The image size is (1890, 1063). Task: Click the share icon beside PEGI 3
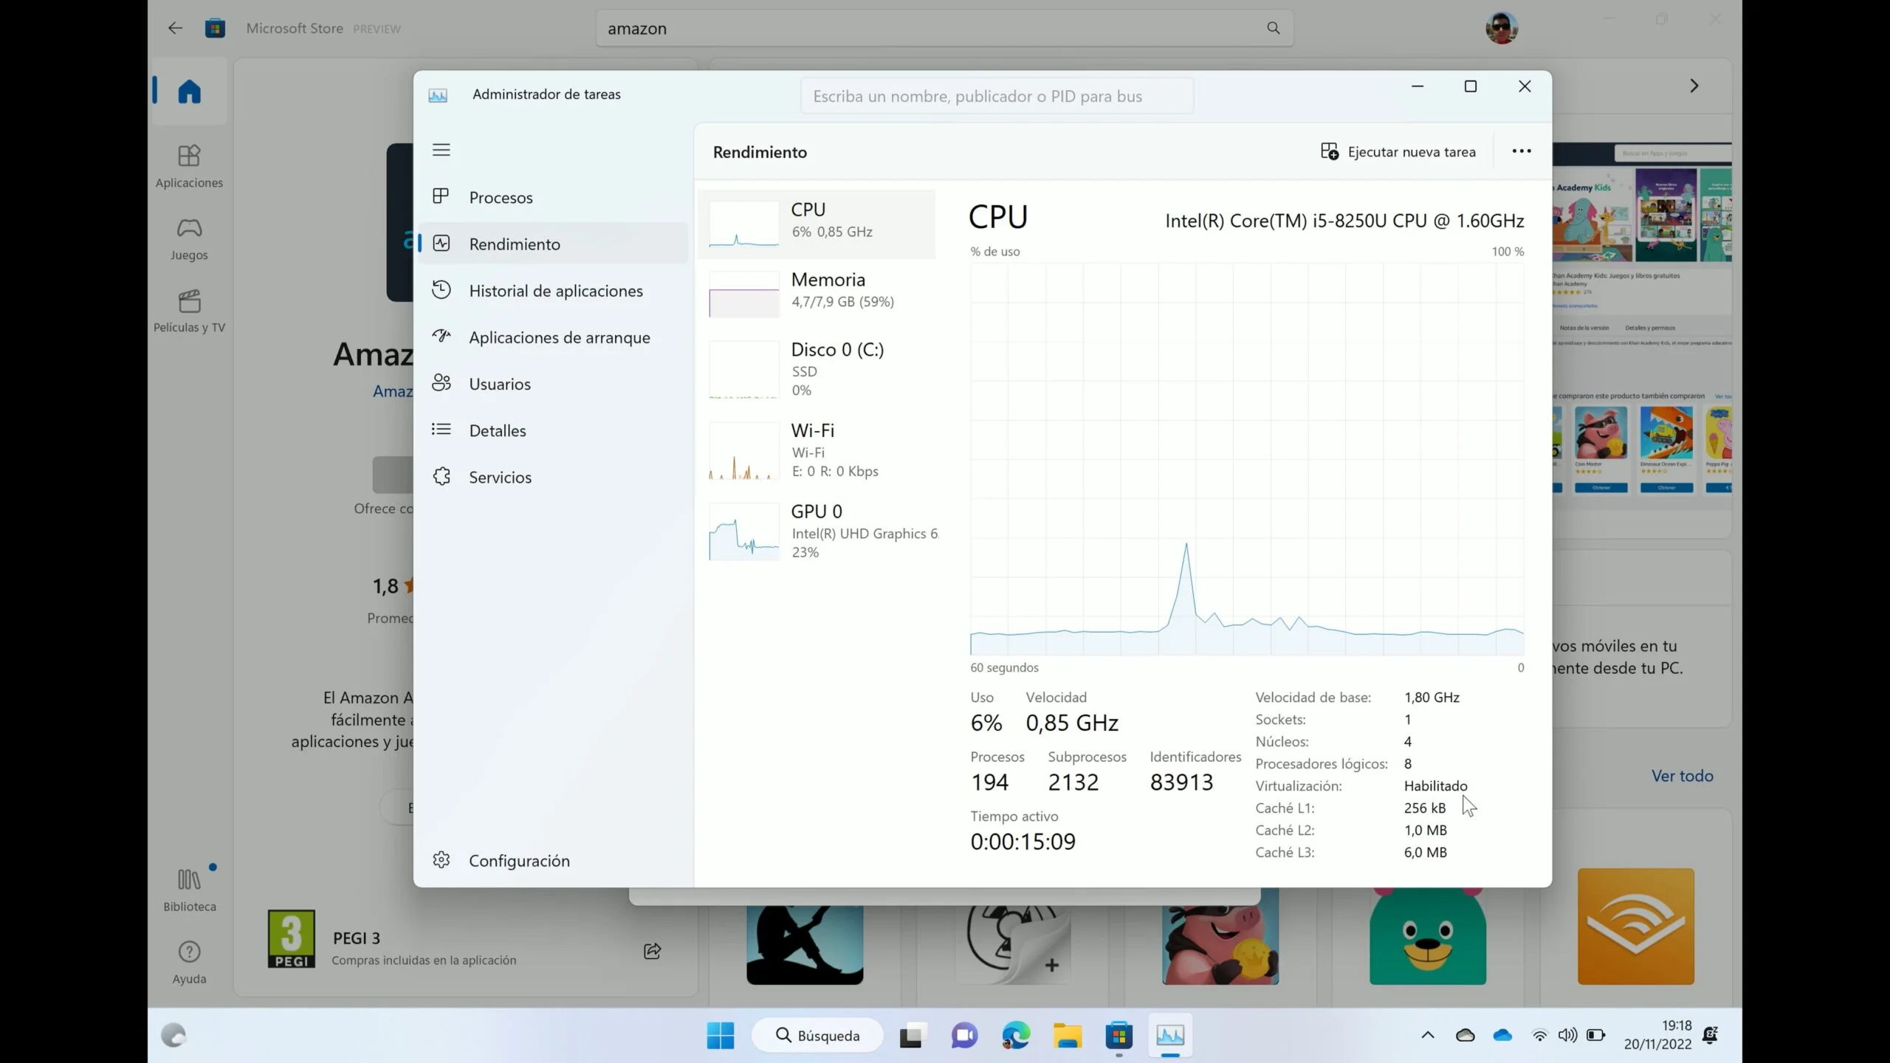[x=652, y=951]
